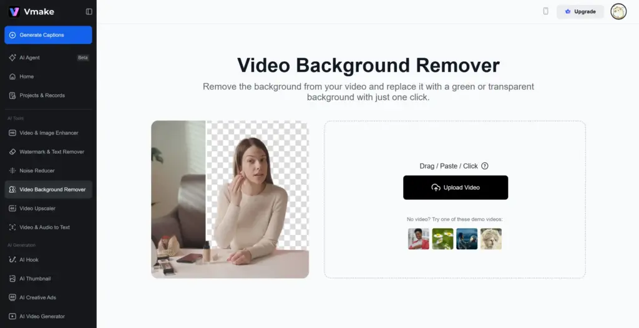This screenshot has height=328, width=639.
Task: Click the Upload Video button
Action: [456, 187]
